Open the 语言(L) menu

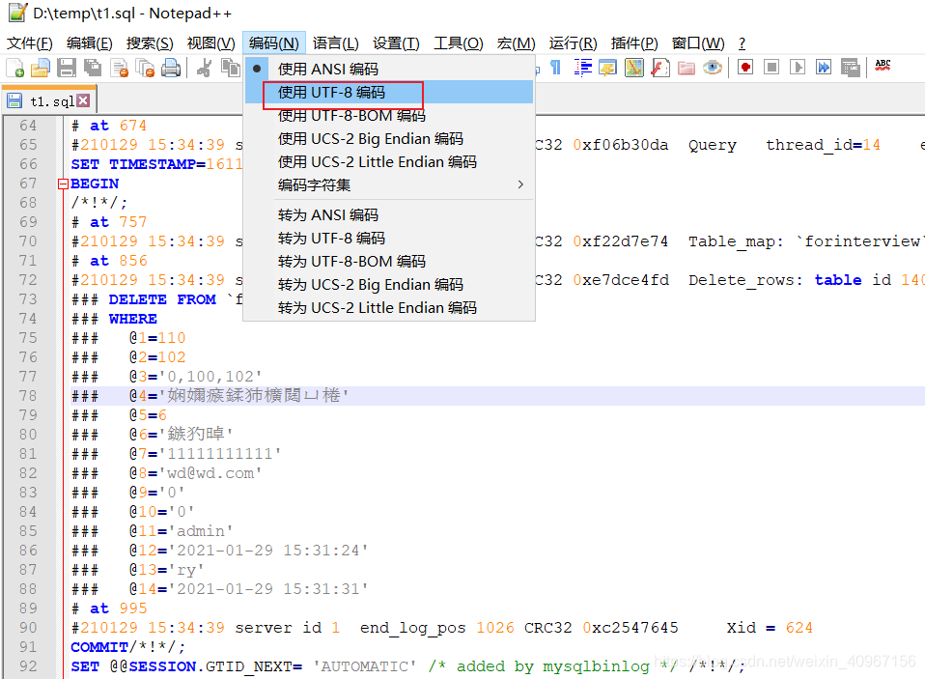tap(335, 43)
